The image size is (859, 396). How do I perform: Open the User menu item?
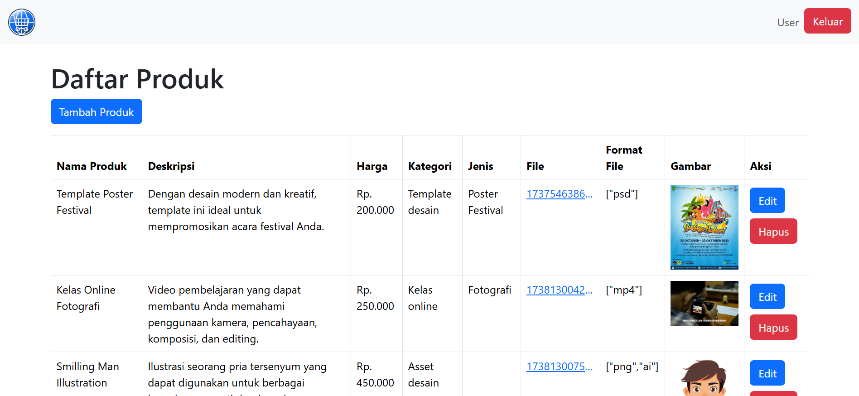click(787, 23)
